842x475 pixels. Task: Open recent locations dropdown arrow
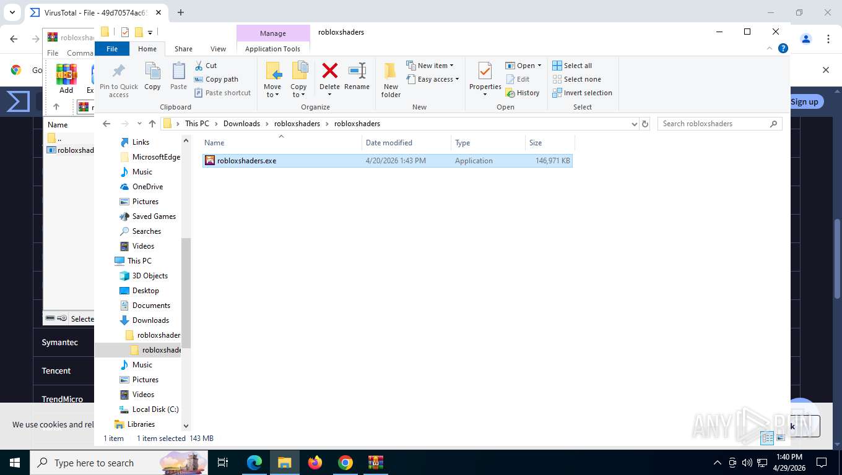point(139,124)
